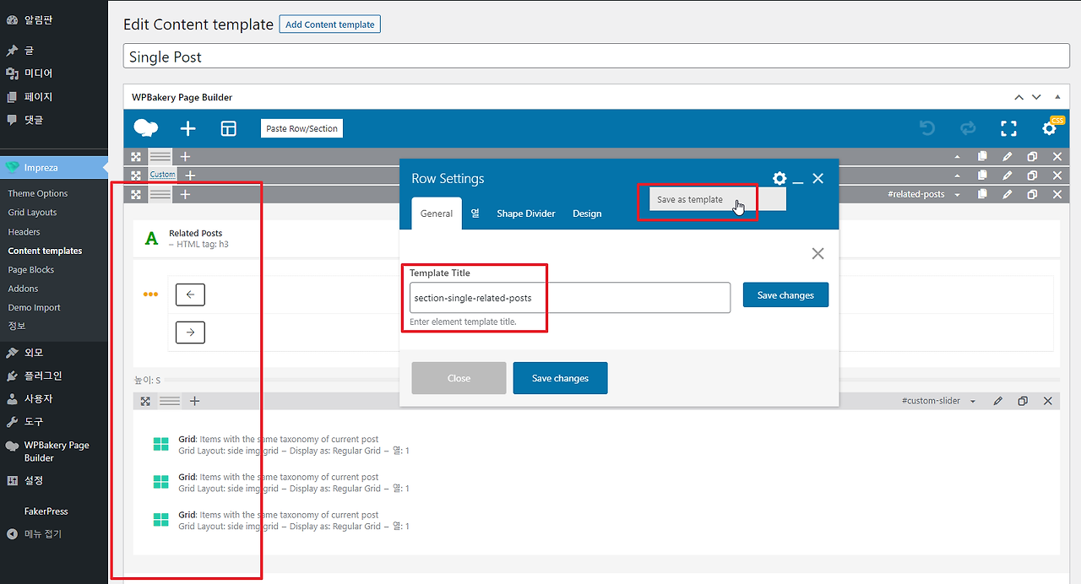Image resolution: width=1081 pixels, height=584 pixels.
Task: Click the right arrow button element
Action: [x=190, y=333]
